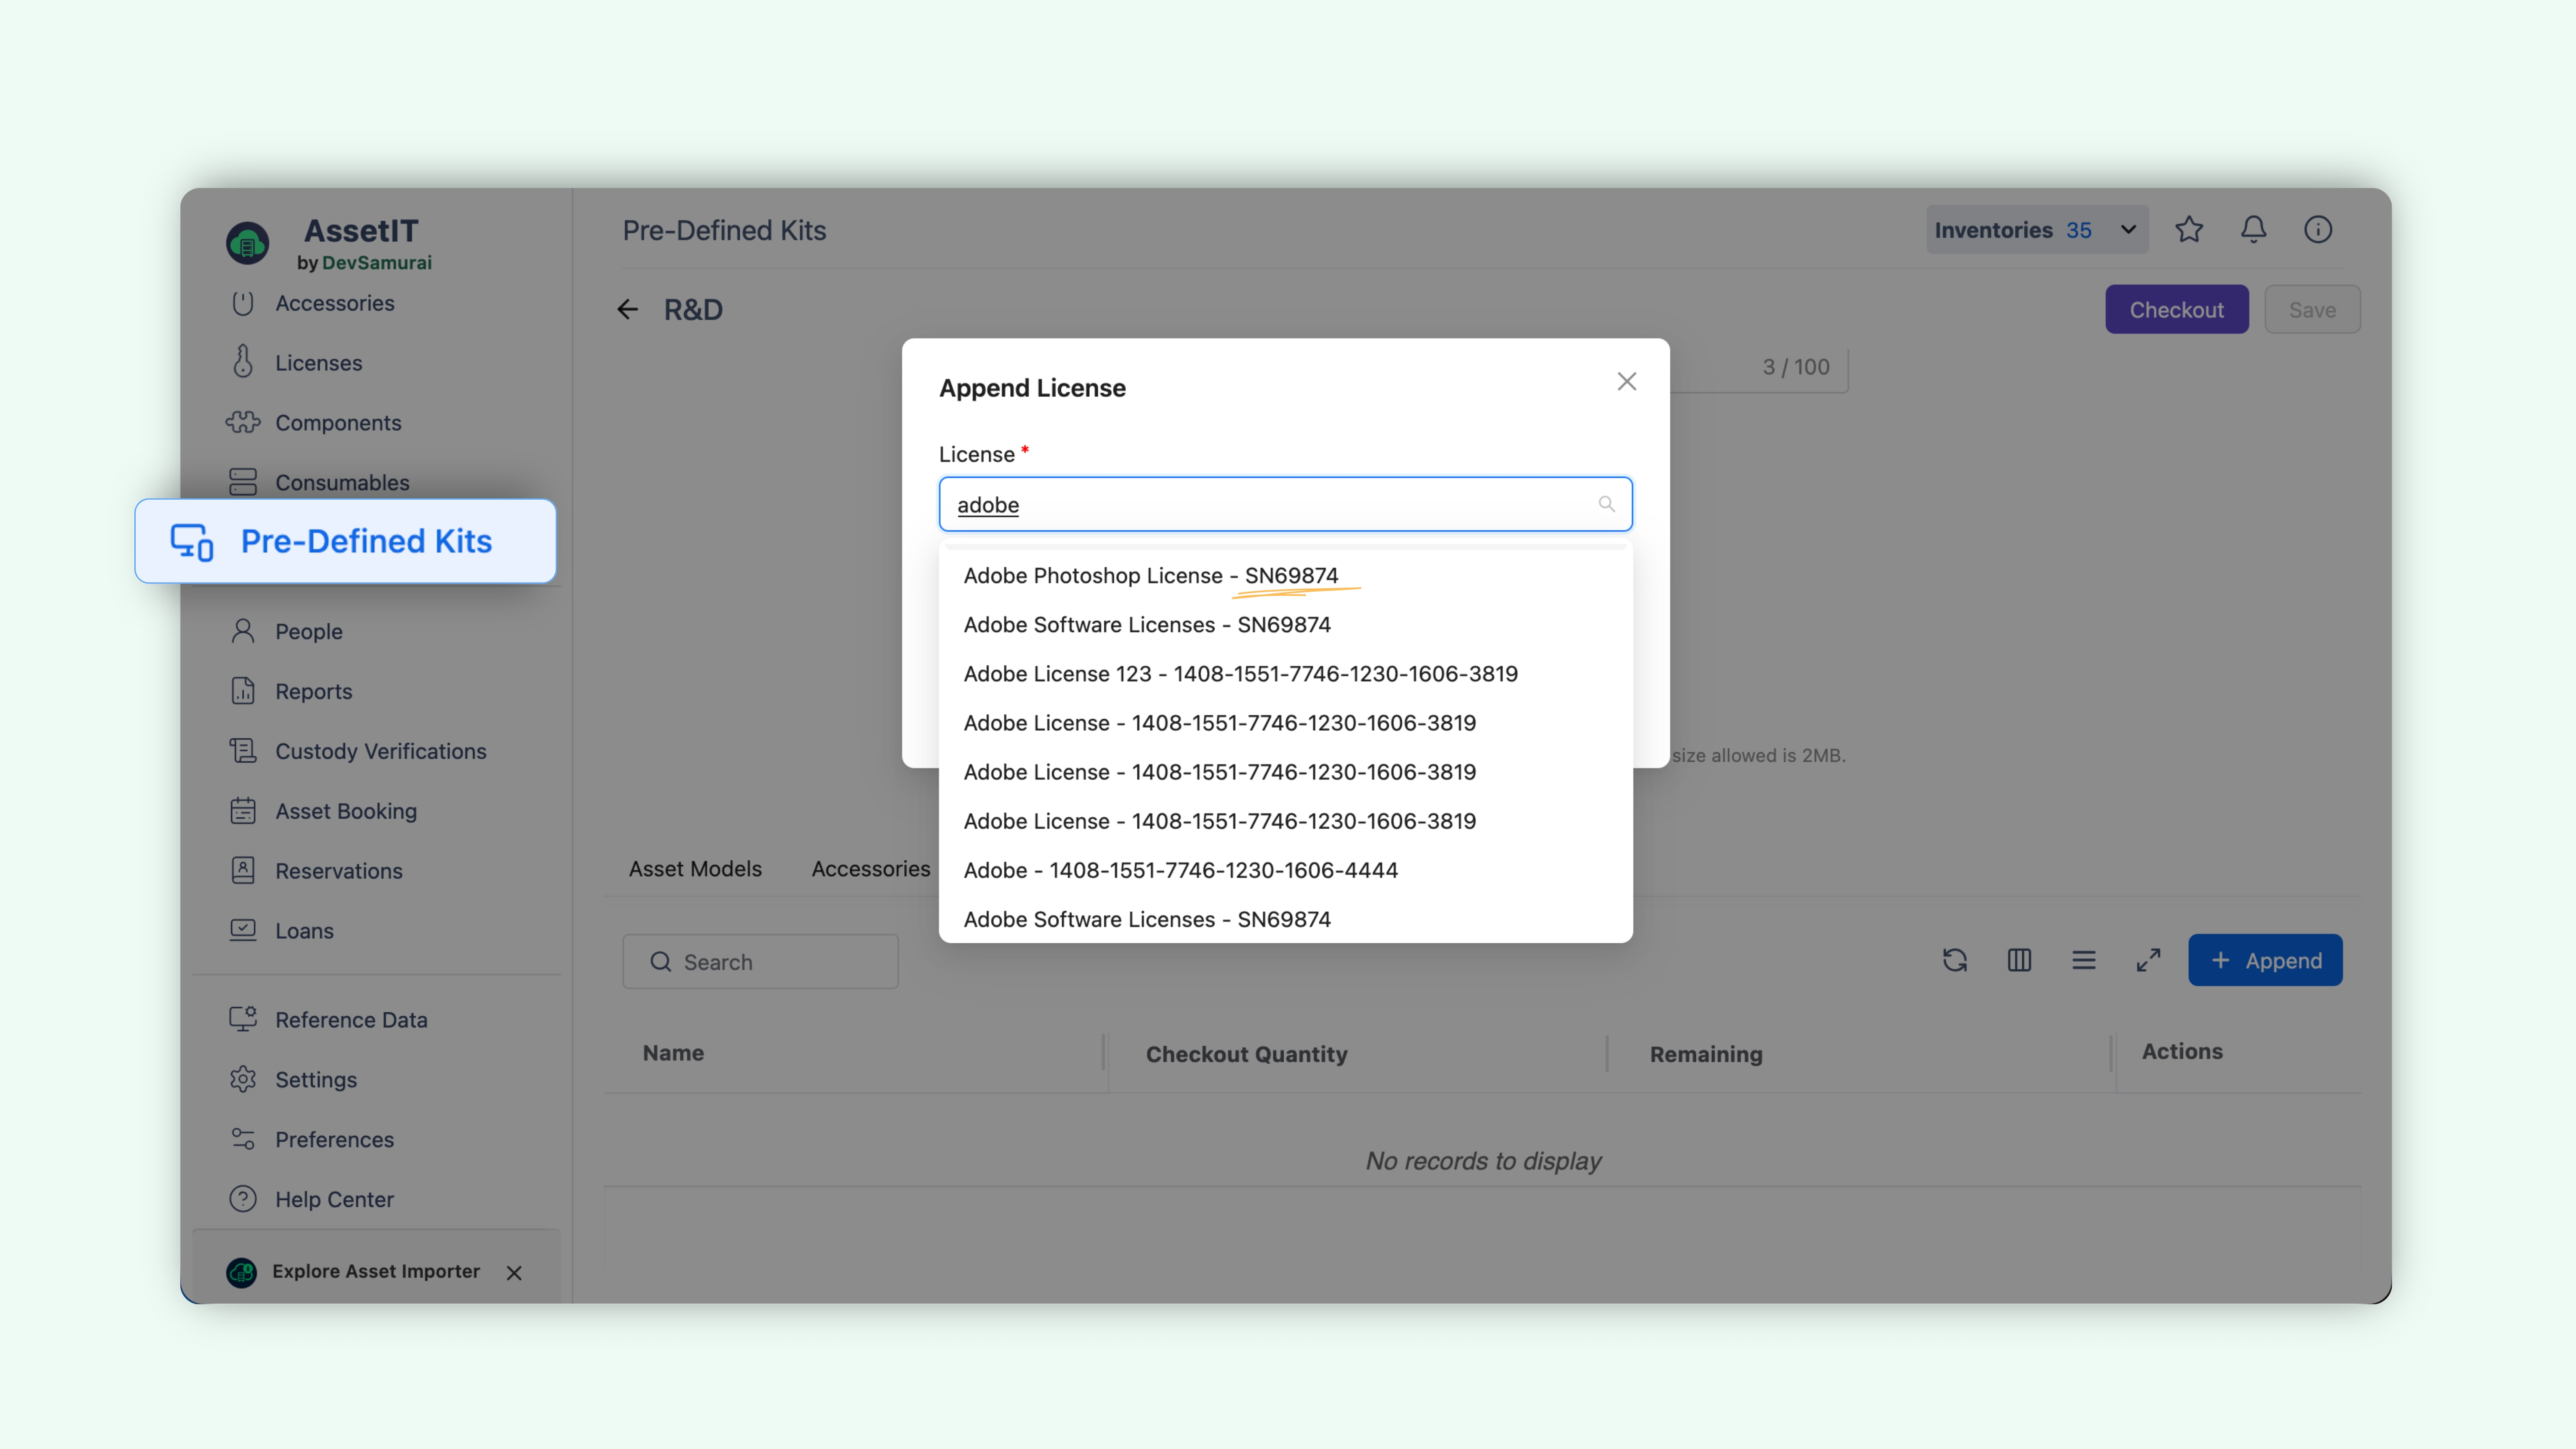Open the License search combo box
Viewport: 2576px width, 1449px height.
[x=1285, y=504]
